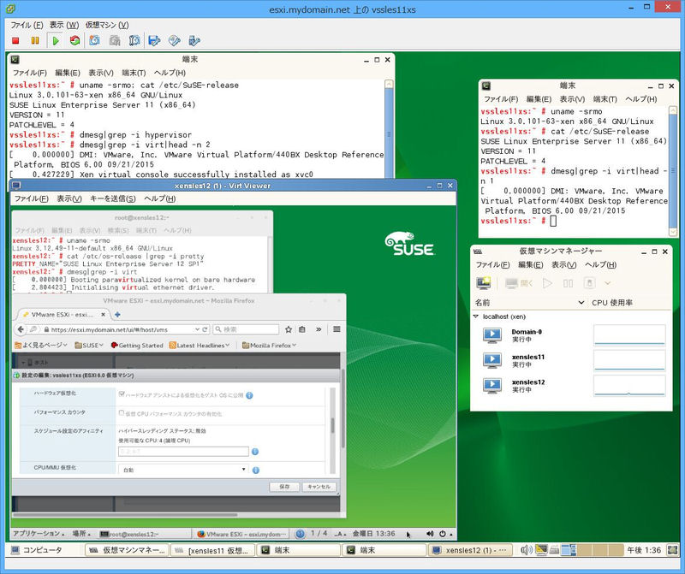Toggle hardware-assisted virtualization checkbox
This screenshot has height=574, width=685.
(122, 394)
